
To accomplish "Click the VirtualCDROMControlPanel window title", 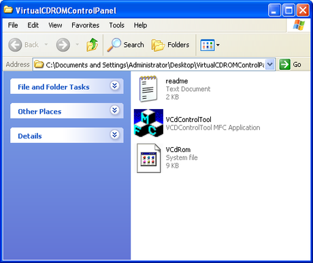I will click(66, 11).
